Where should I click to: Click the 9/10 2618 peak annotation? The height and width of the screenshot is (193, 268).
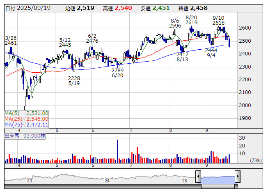[x=218, y=21]
